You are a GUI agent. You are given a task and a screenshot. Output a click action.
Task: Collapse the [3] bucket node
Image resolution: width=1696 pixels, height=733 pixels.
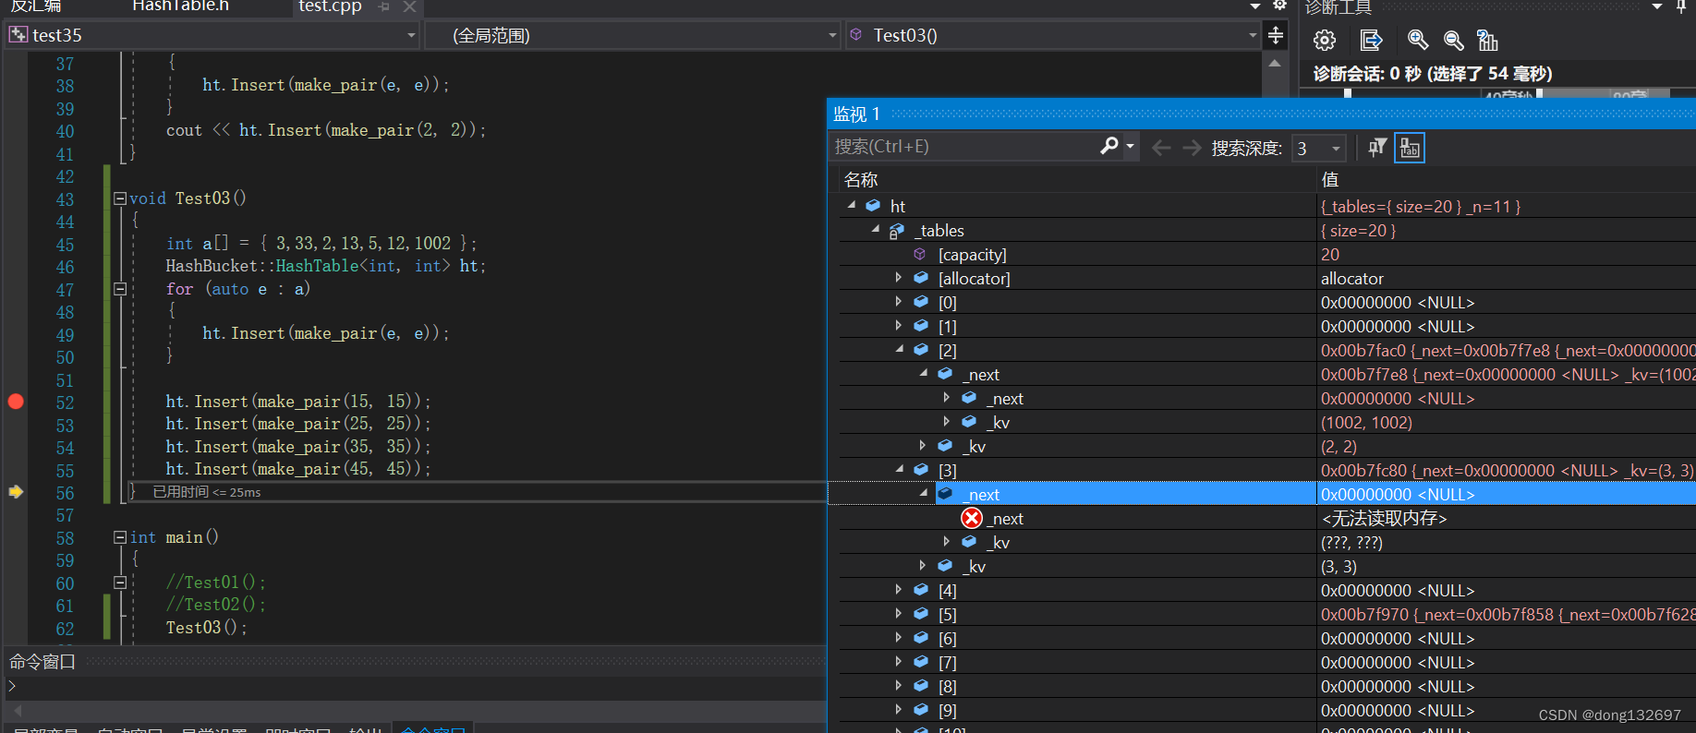[x=900, y=469]
